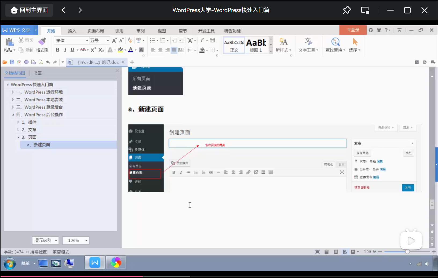Open the Windows Start orb

point(10,263)
